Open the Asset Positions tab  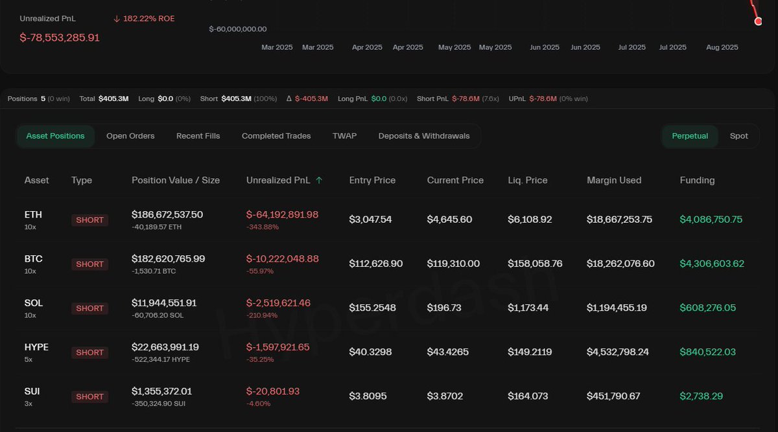coord(55,136)
